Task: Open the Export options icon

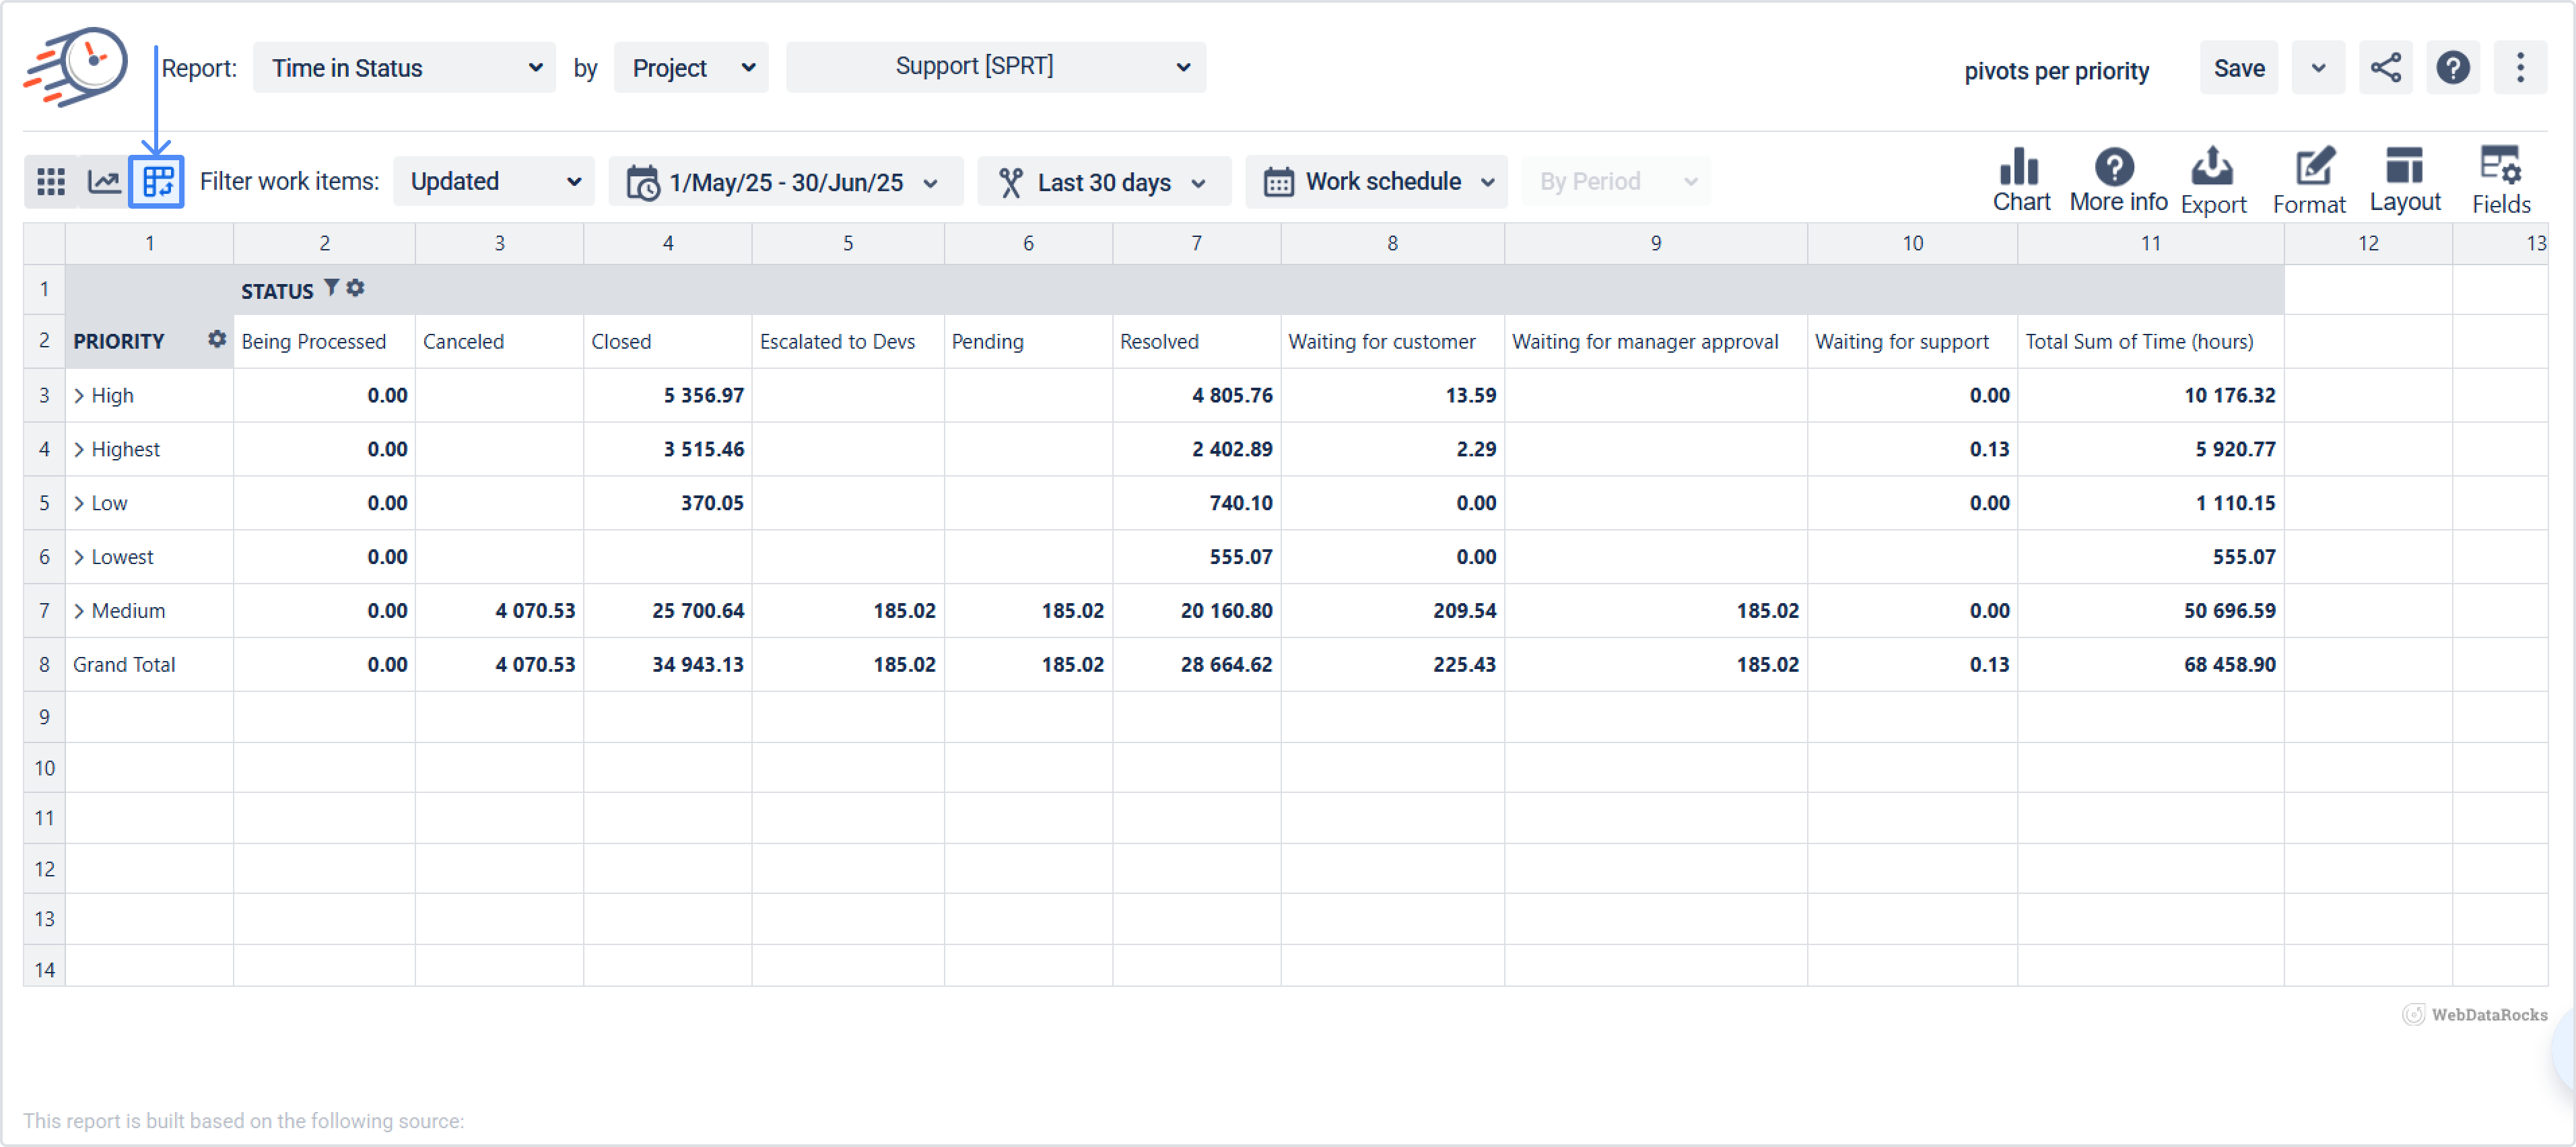Action: coord(2213,180)
